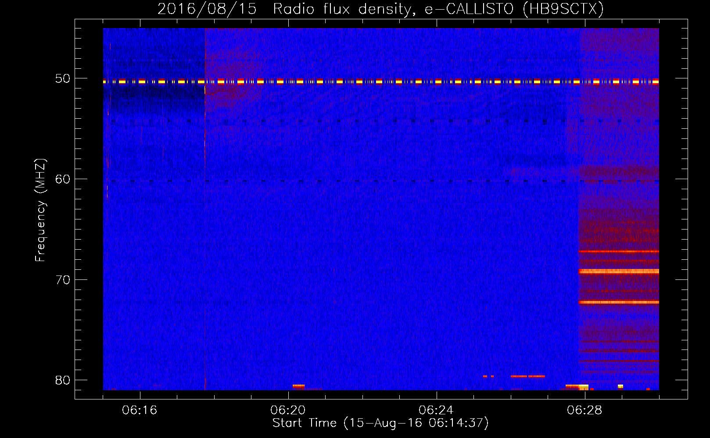
Task: Click the 06:16 time tick label
Action: [x=140, y=410]
